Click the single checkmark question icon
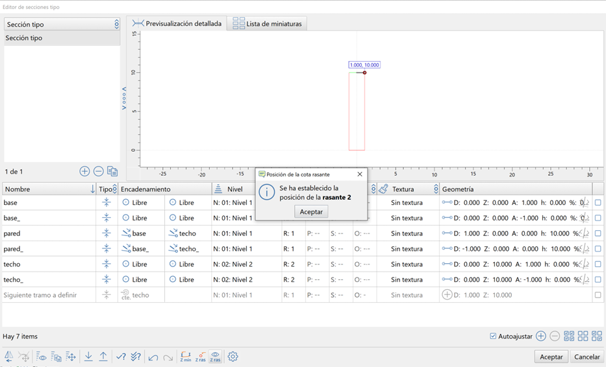 click(121, 357)
